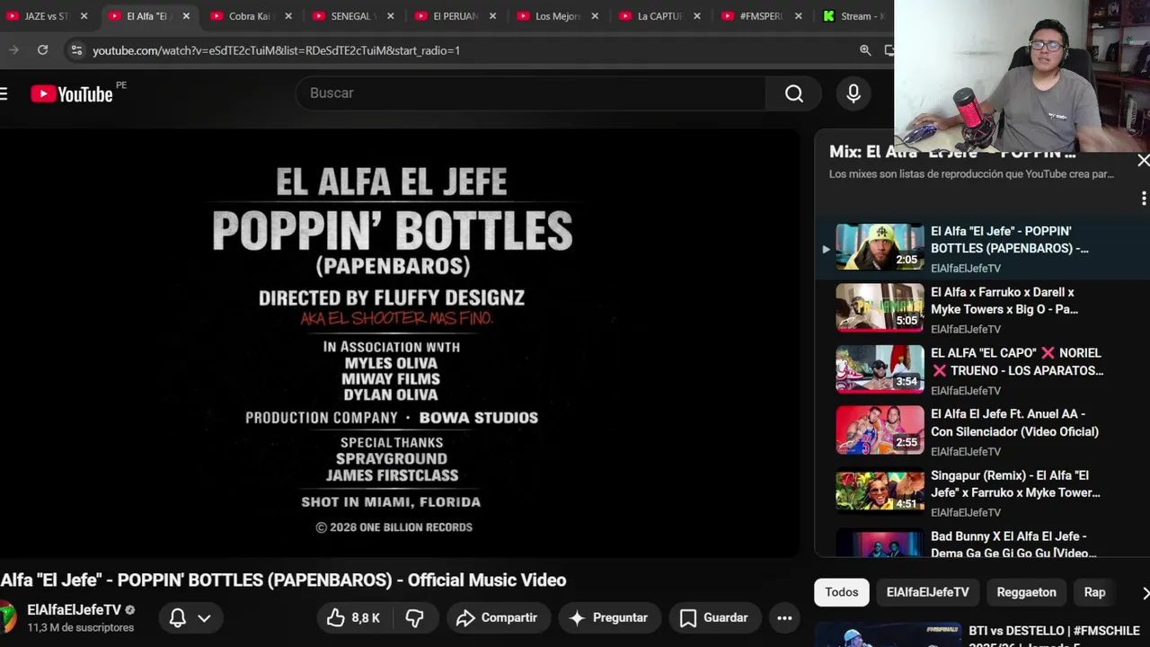
Task: Select the Rap filter chip
Action: (x=1094, y=592)
